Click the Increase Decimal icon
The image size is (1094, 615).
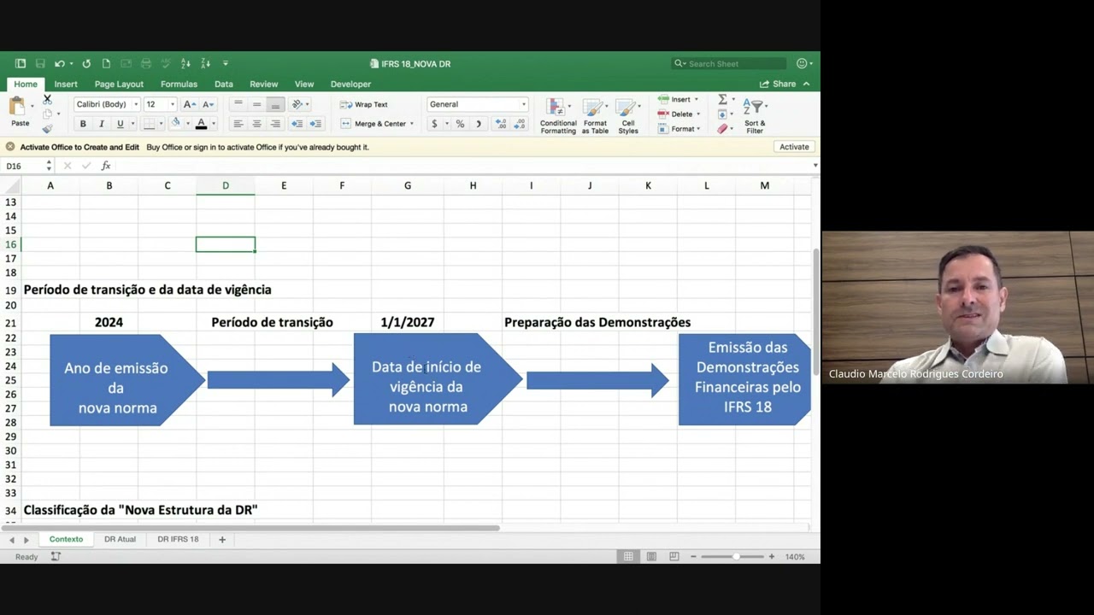501,124
